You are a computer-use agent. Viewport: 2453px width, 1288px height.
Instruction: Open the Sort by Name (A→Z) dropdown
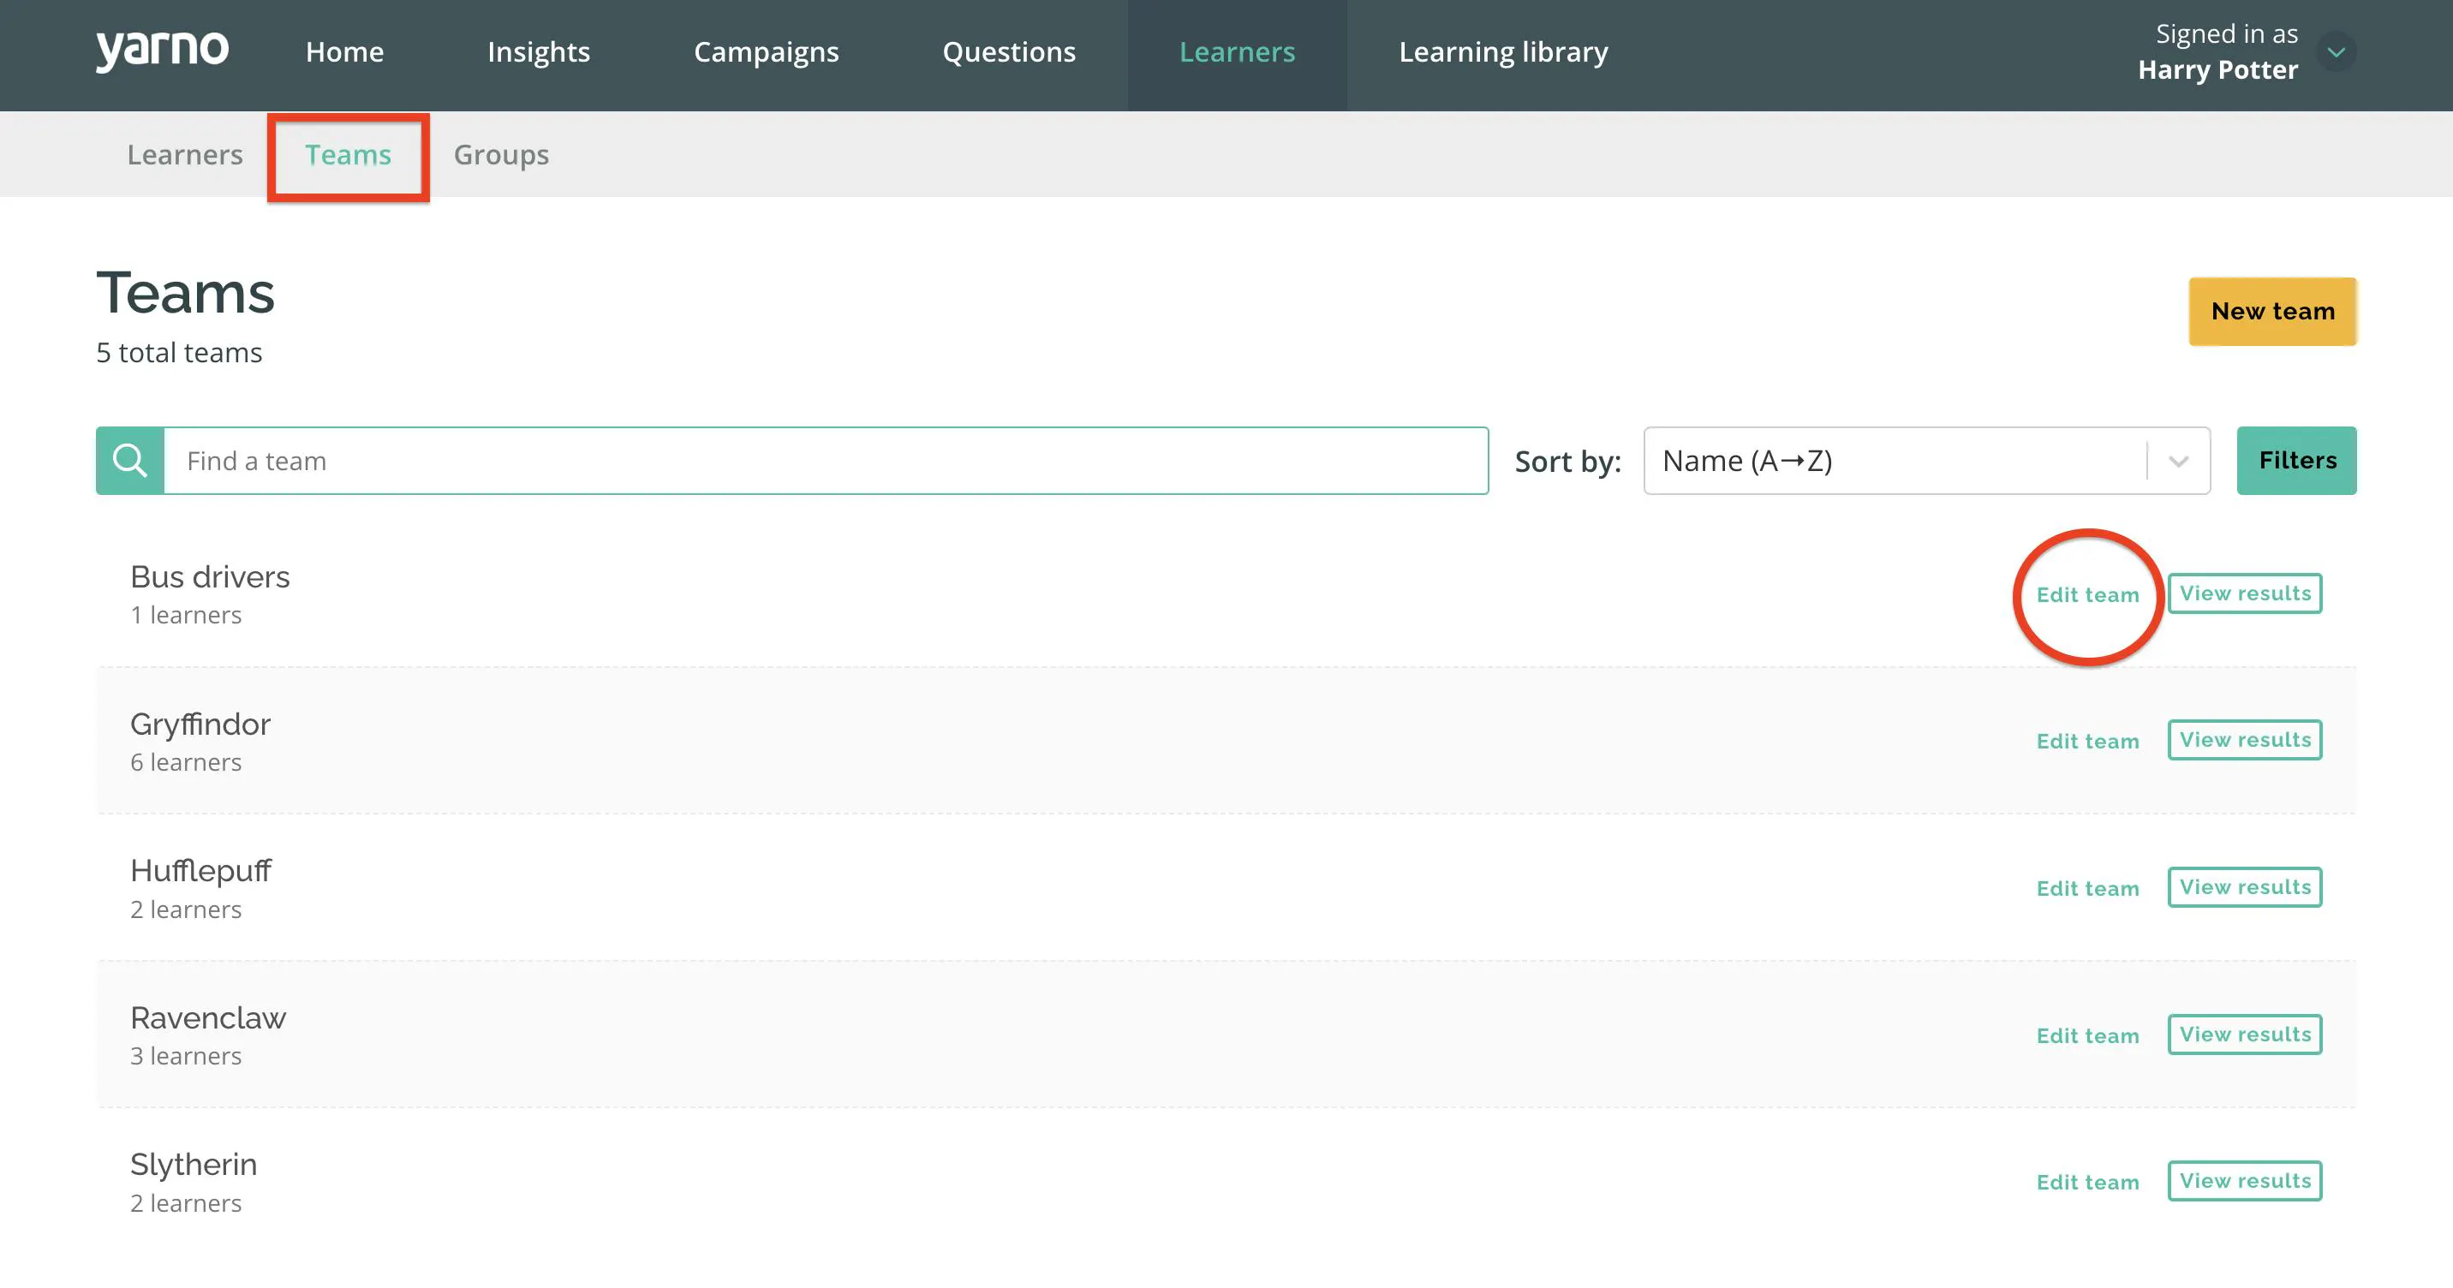1926,461
